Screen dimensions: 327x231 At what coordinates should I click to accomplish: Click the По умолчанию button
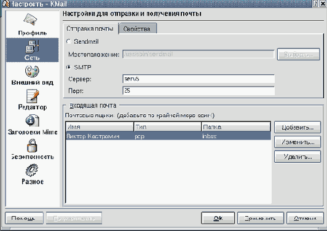tap(74, 218)
